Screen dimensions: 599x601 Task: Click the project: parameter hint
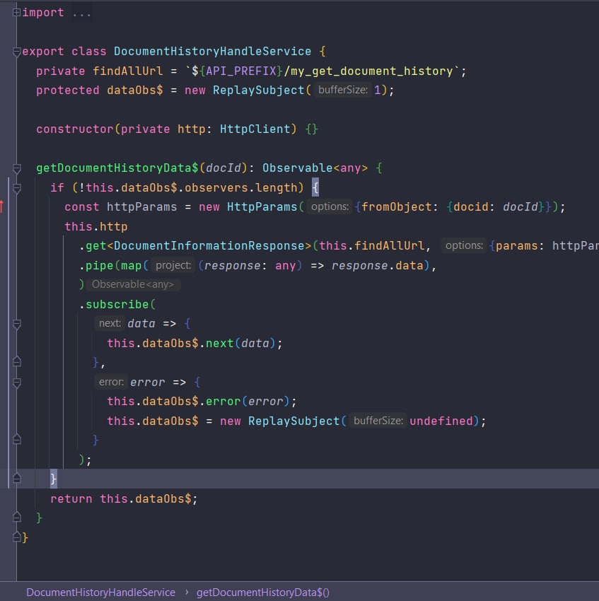click(173, 265)
